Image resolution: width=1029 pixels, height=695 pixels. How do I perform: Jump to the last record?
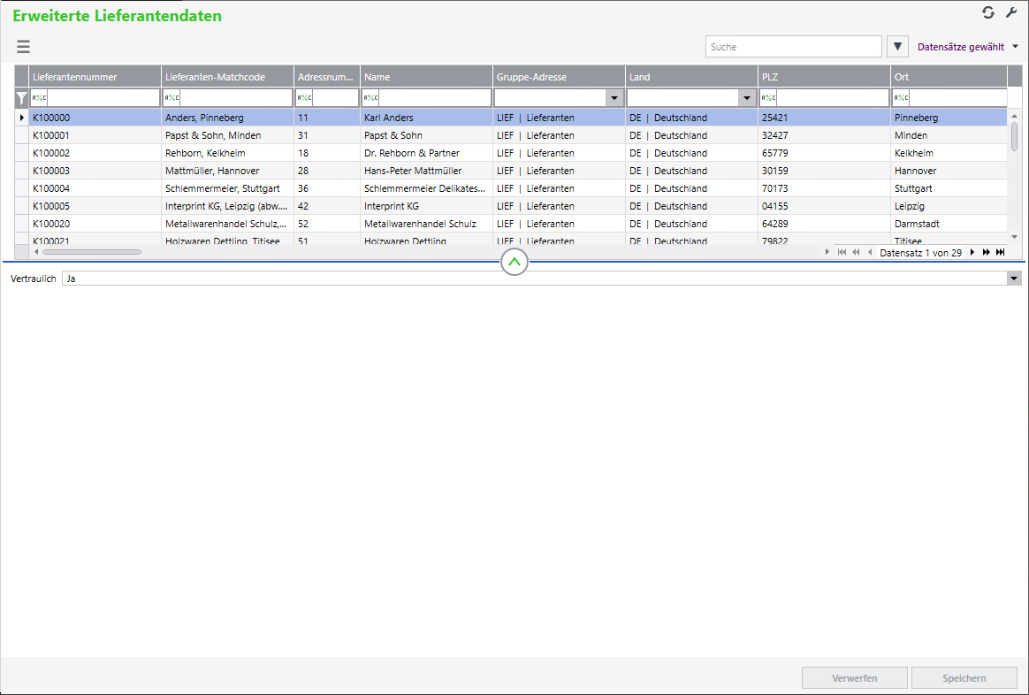(1001, 252)
